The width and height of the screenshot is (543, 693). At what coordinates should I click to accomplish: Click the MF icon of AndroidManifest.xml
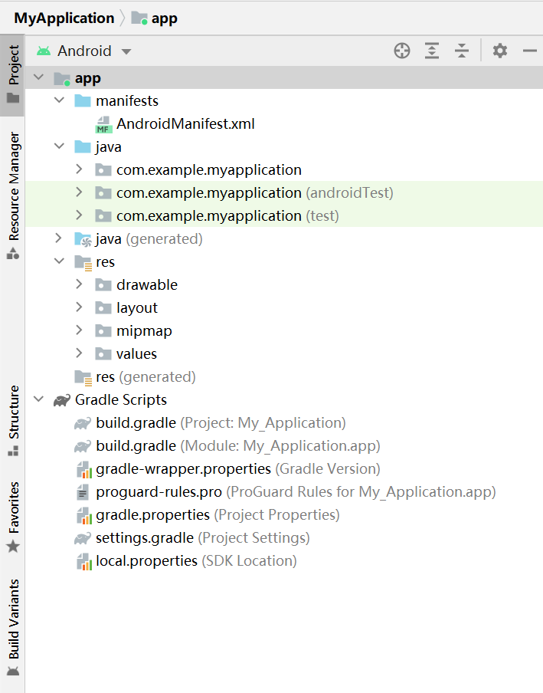pyautogui.click(x=103, y=125)
